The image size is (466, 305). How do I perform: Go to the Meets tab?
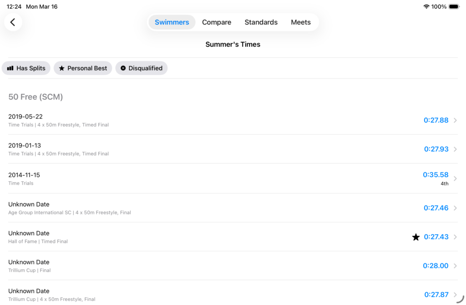(x=301, y=22)
